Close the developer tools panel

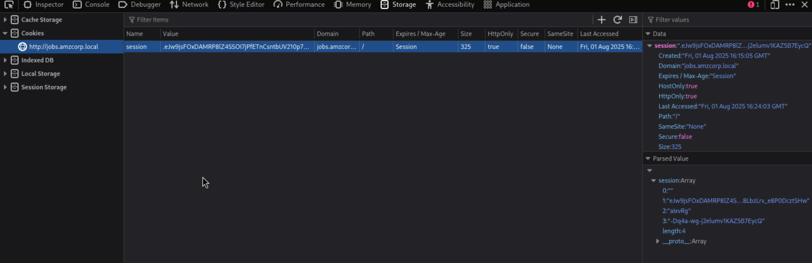(804, 5)
